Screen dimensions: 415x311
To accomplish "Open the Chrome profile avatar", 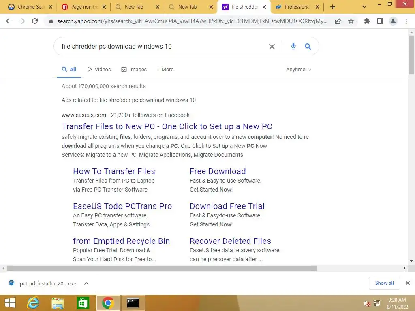I will coord(393,21).
